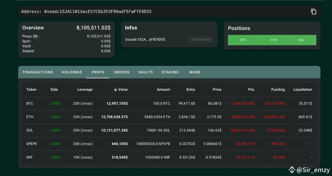
Task: Click the Binance logo watermark
Action: [292, 170]
